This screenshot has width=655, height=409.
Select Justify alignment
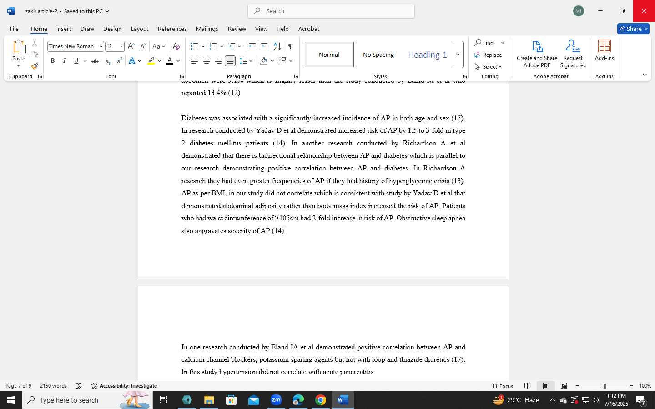pyautogui.click(x=230, y=61)
